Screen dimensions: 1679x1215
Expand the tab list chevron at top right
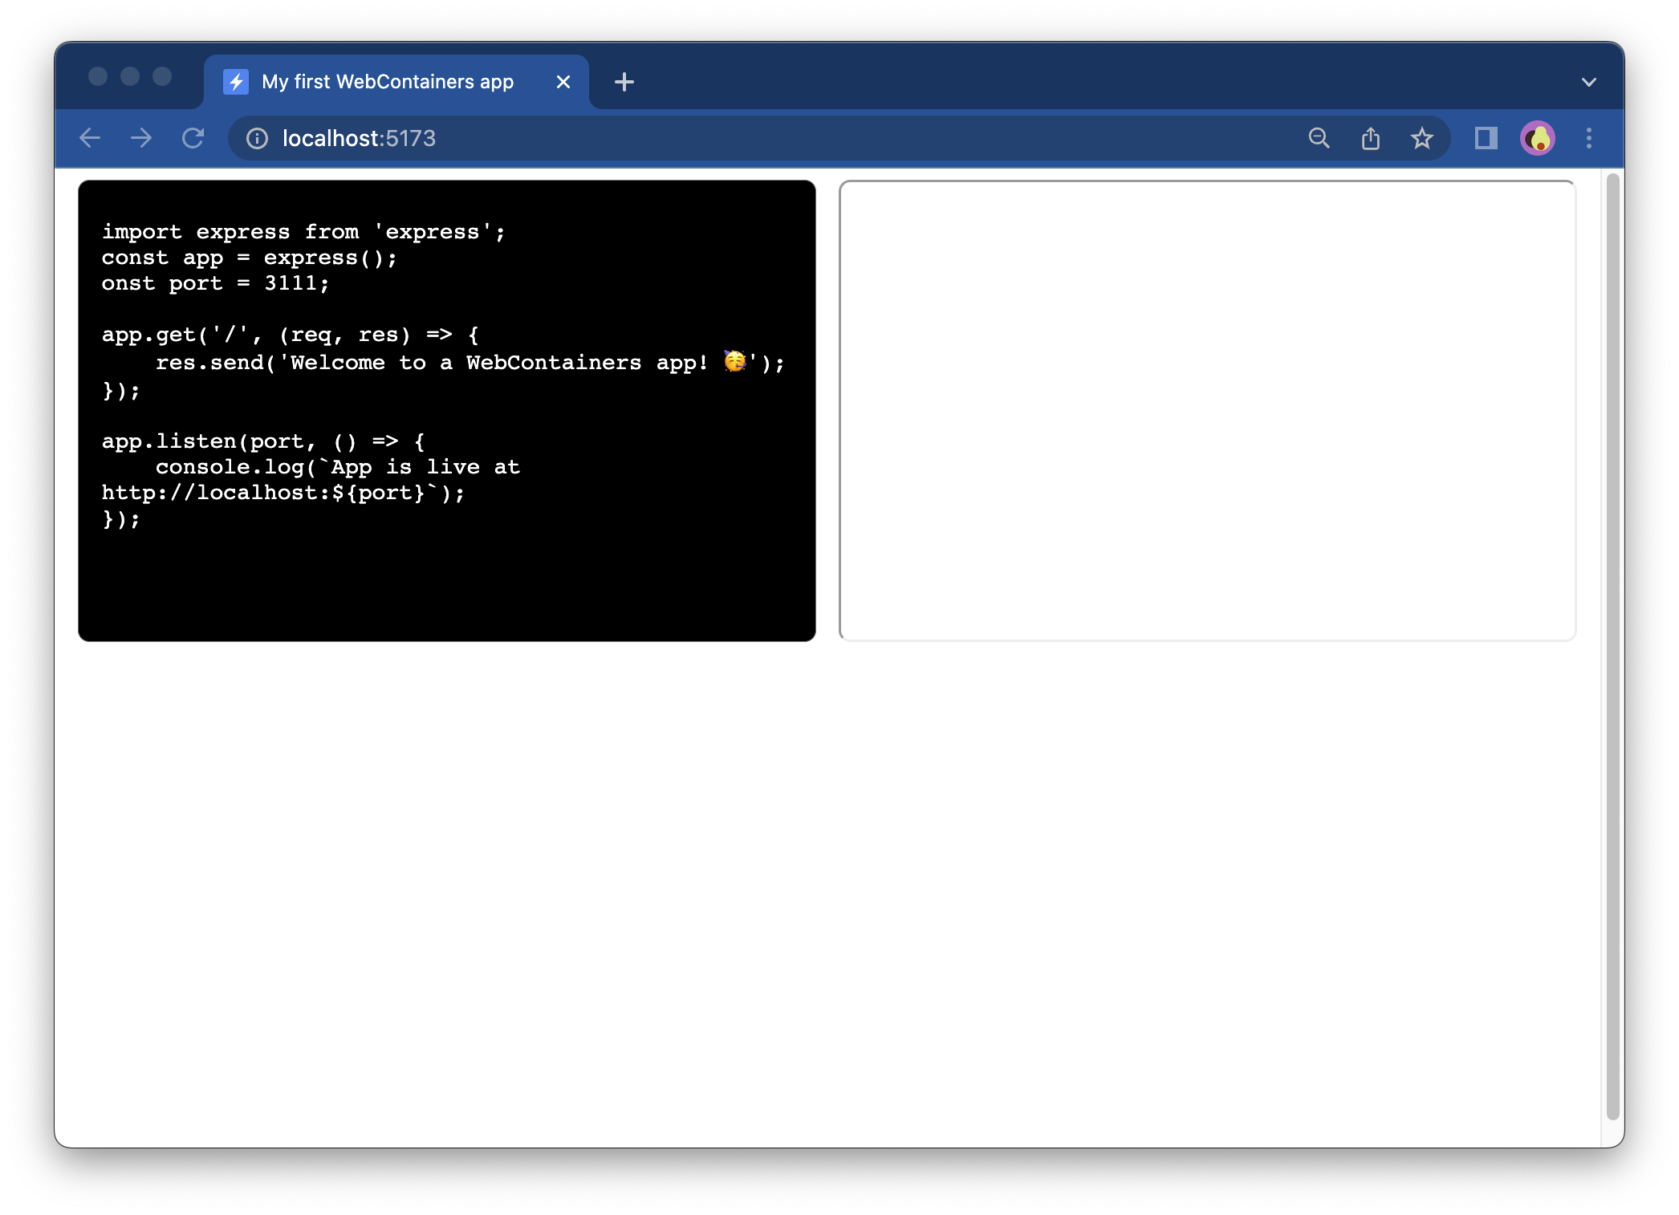1588,81
